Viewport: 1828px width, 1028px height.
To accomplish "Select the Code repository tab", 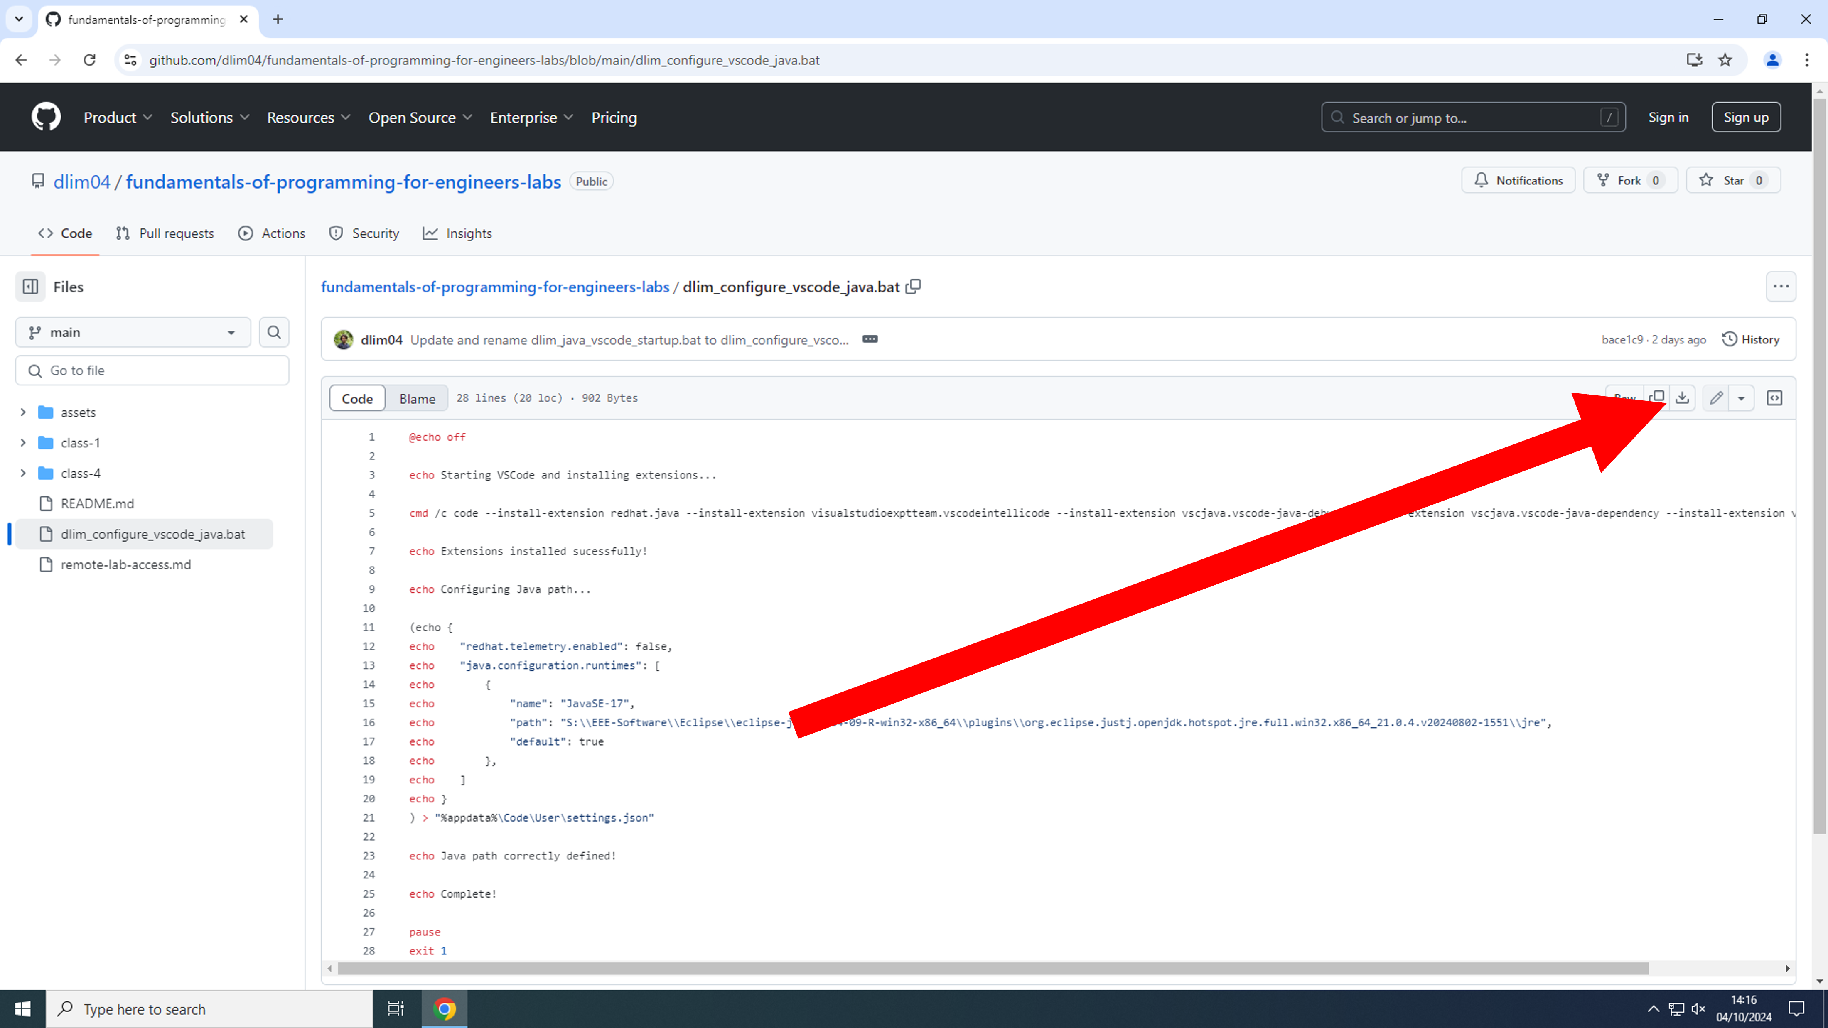I will (65, 233).
